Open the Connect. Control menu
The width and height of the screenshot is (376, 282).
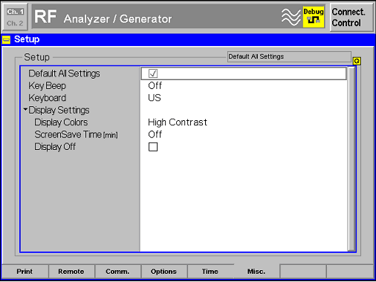[x=351, y=17]
